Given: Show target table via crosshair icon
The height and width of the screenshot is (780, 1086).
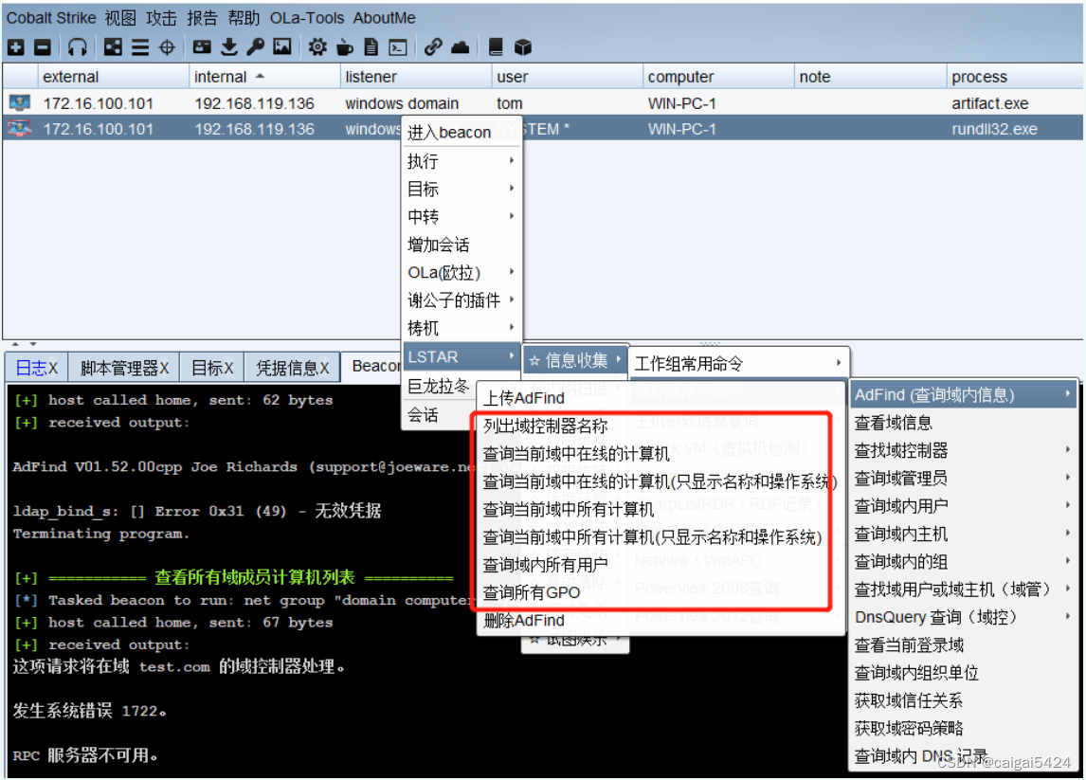Looking at the screenshot, I should 167,47.
